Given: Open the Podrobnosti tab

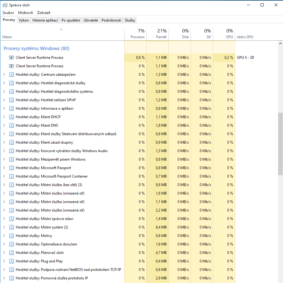Looking at the screenshot, I should click(111, 20).
